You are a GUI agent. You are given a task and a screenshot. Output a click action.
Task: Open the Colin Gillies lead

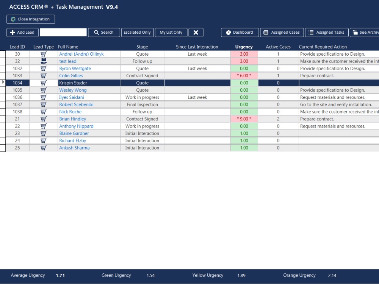[71, 75]
